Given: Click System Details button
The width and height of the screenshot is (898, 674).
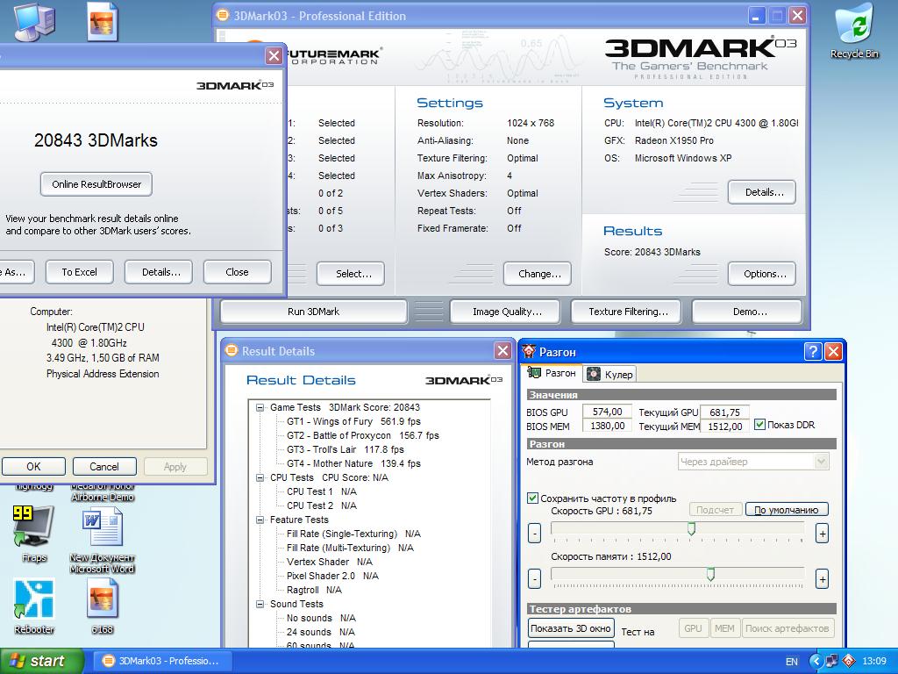Looking at the screenshot, I should click(764, 192).
